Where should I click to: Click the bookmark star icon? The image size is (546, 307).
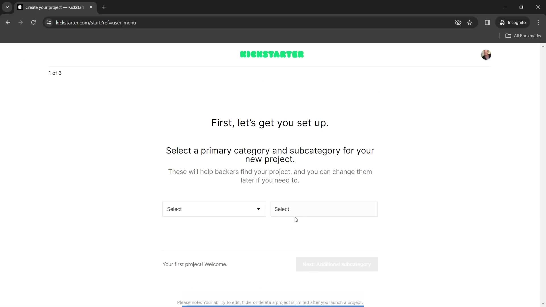(x=470, y=22)
